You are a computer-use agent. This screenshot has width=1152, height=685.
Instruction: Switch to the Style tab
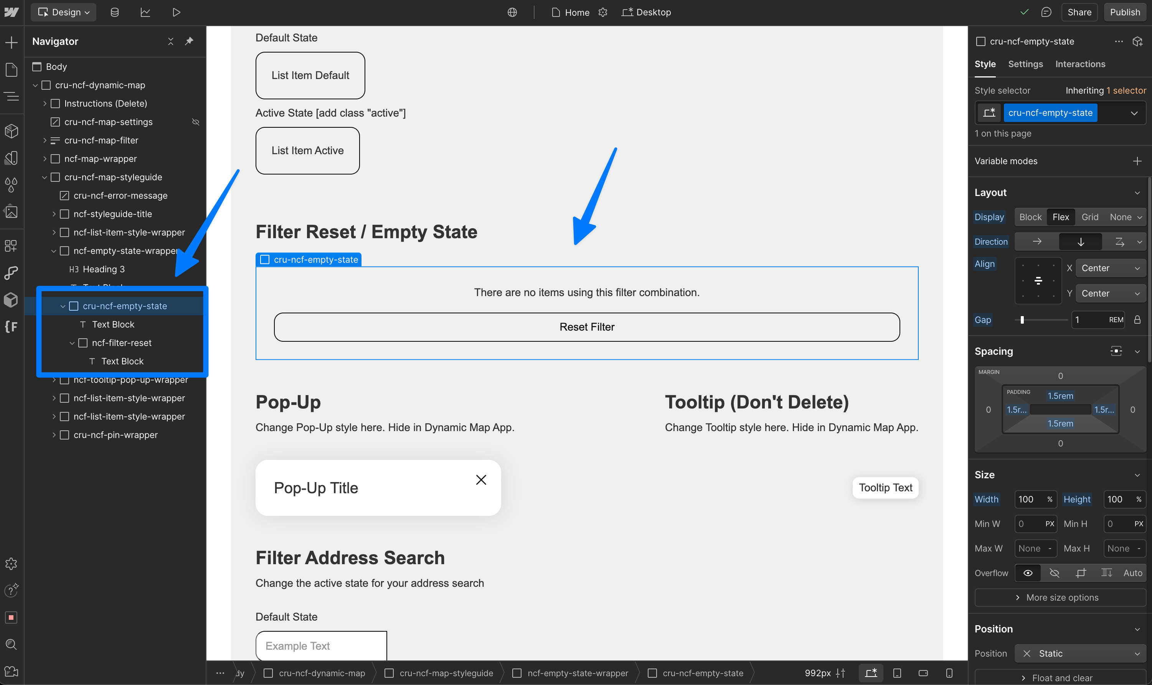(x=985, y=64)
